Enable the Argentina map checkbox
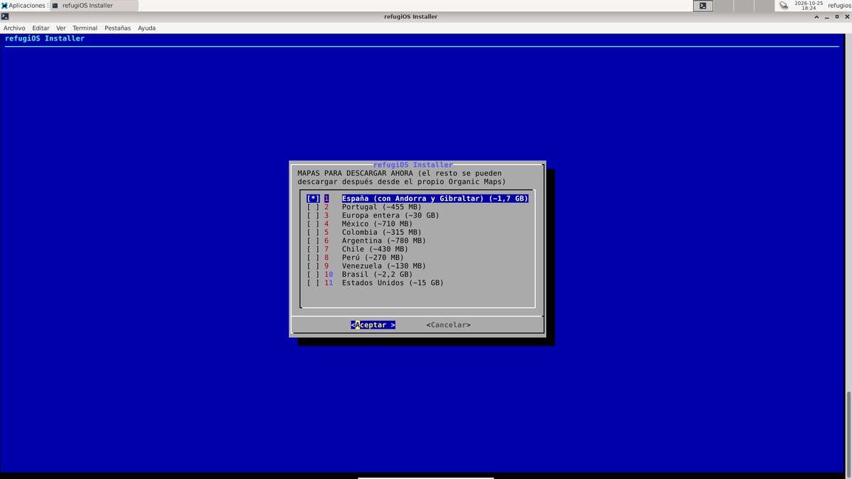The width and height of the screenshot is (852, 479). point(313,241)
